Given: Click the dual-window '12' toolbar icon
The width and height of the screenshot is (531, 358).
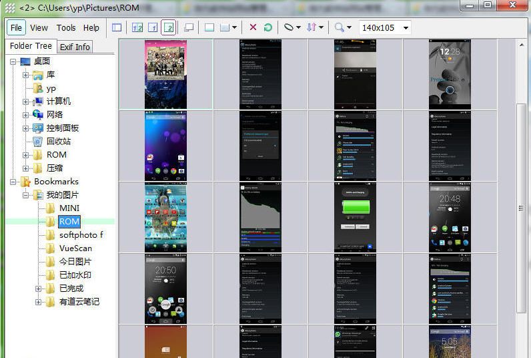Looking at the screenshot, I should (x=137, y=27).
